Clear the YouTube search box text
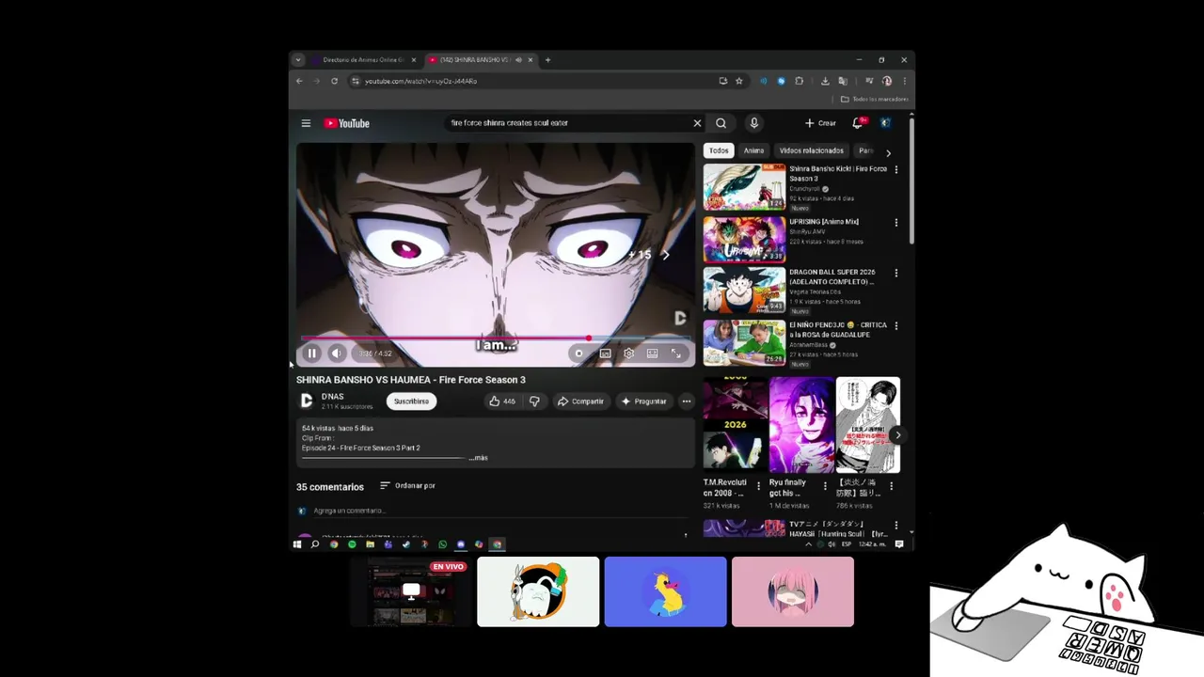Viewport: 1204px width, 677px height. pyautogui.click(x=697, y=123)
